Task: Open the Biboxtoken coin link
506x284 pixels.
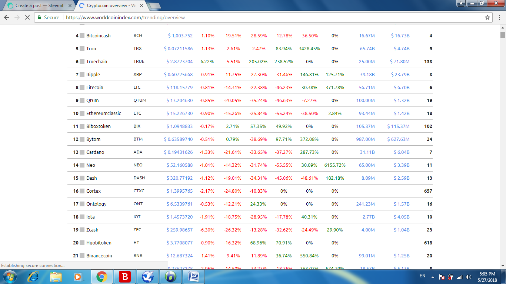Action: pos(99,126)
